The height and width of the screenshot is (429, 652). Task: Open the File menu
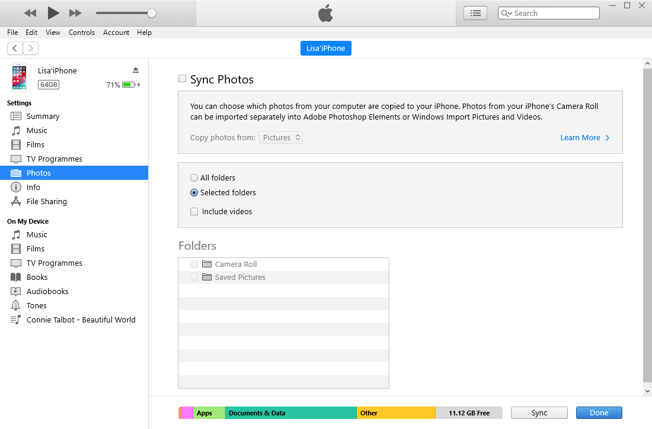click(x=12, y=33)
